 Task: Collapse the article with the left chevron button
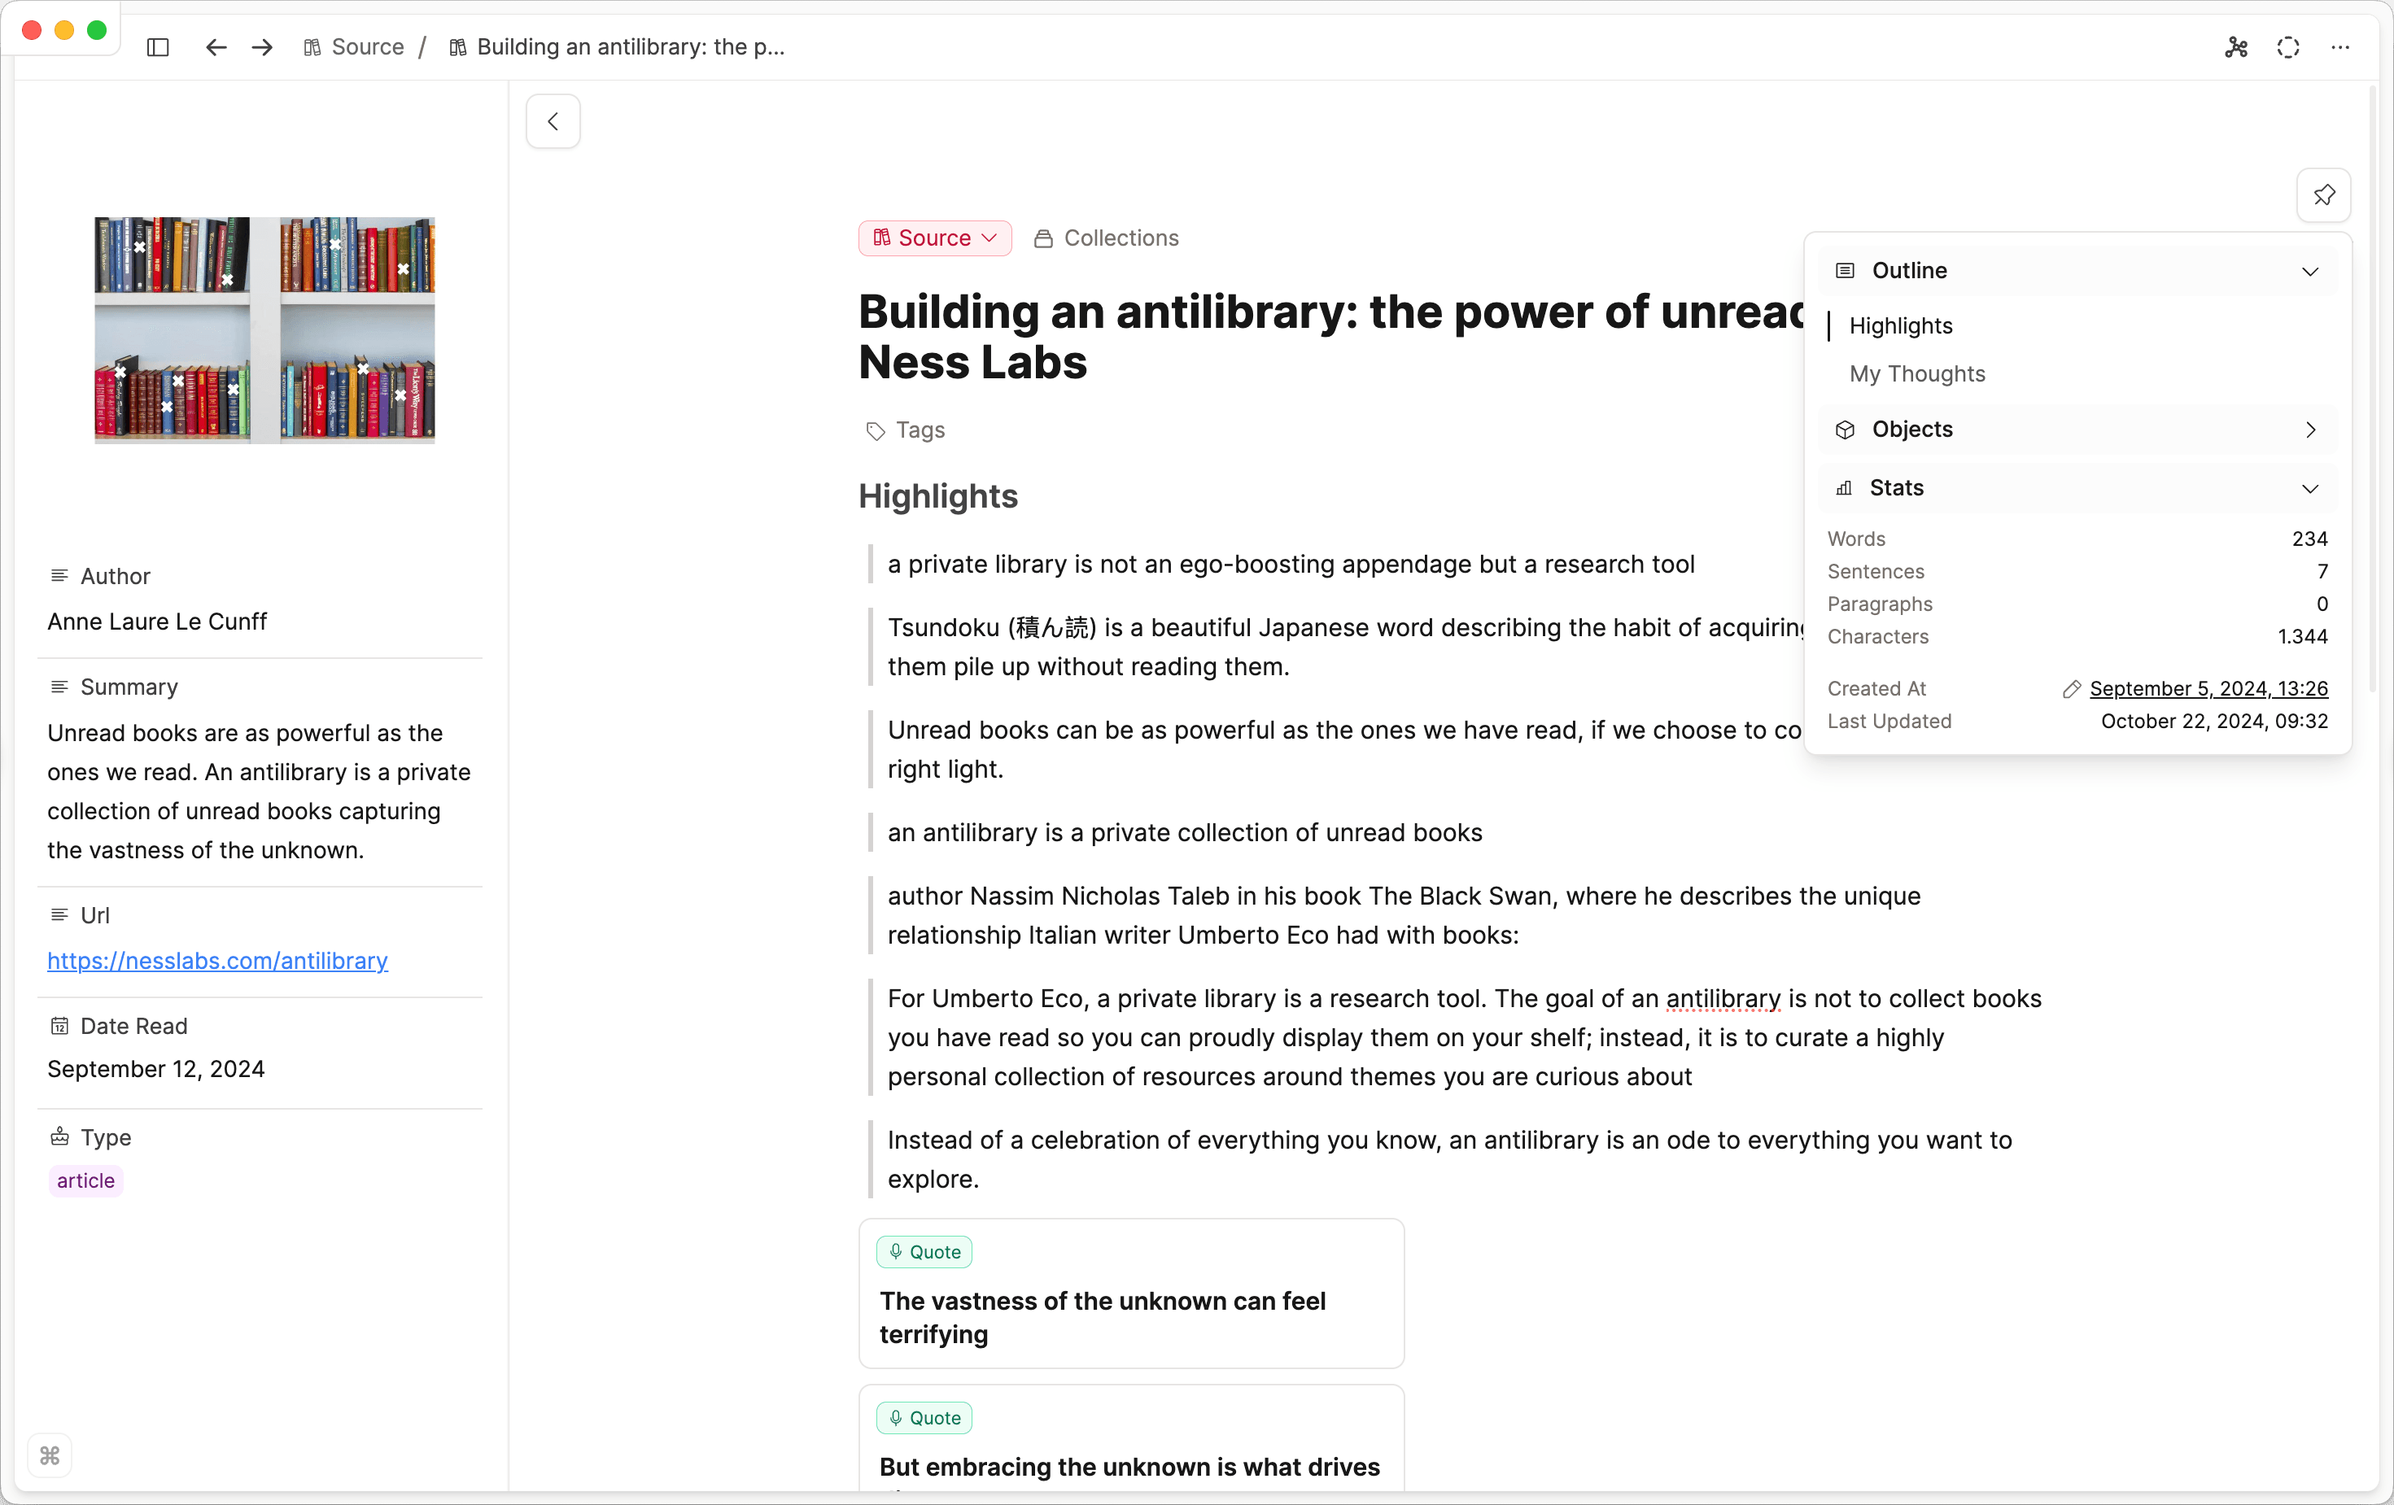[x=553, y=120]
